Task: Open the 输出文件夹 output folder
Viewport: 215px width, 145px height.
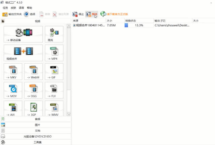Action: tap(12, 14)
